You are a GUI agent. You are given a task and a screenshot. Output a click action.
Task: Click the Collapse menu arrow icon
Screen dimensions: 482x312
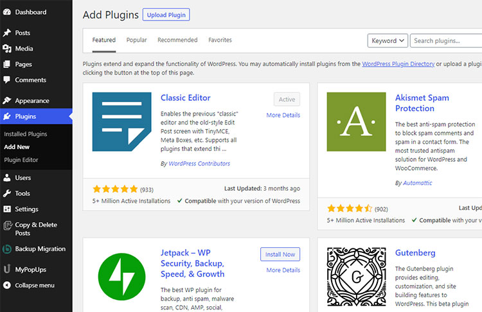[7, 285]
